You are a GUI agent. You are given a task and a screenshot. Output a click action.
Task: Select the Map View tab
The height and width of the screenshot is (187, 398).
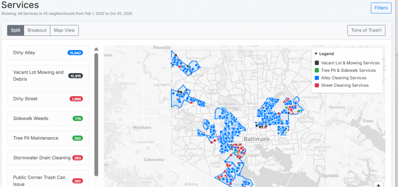pyautogui.click(x=64, y=30)
